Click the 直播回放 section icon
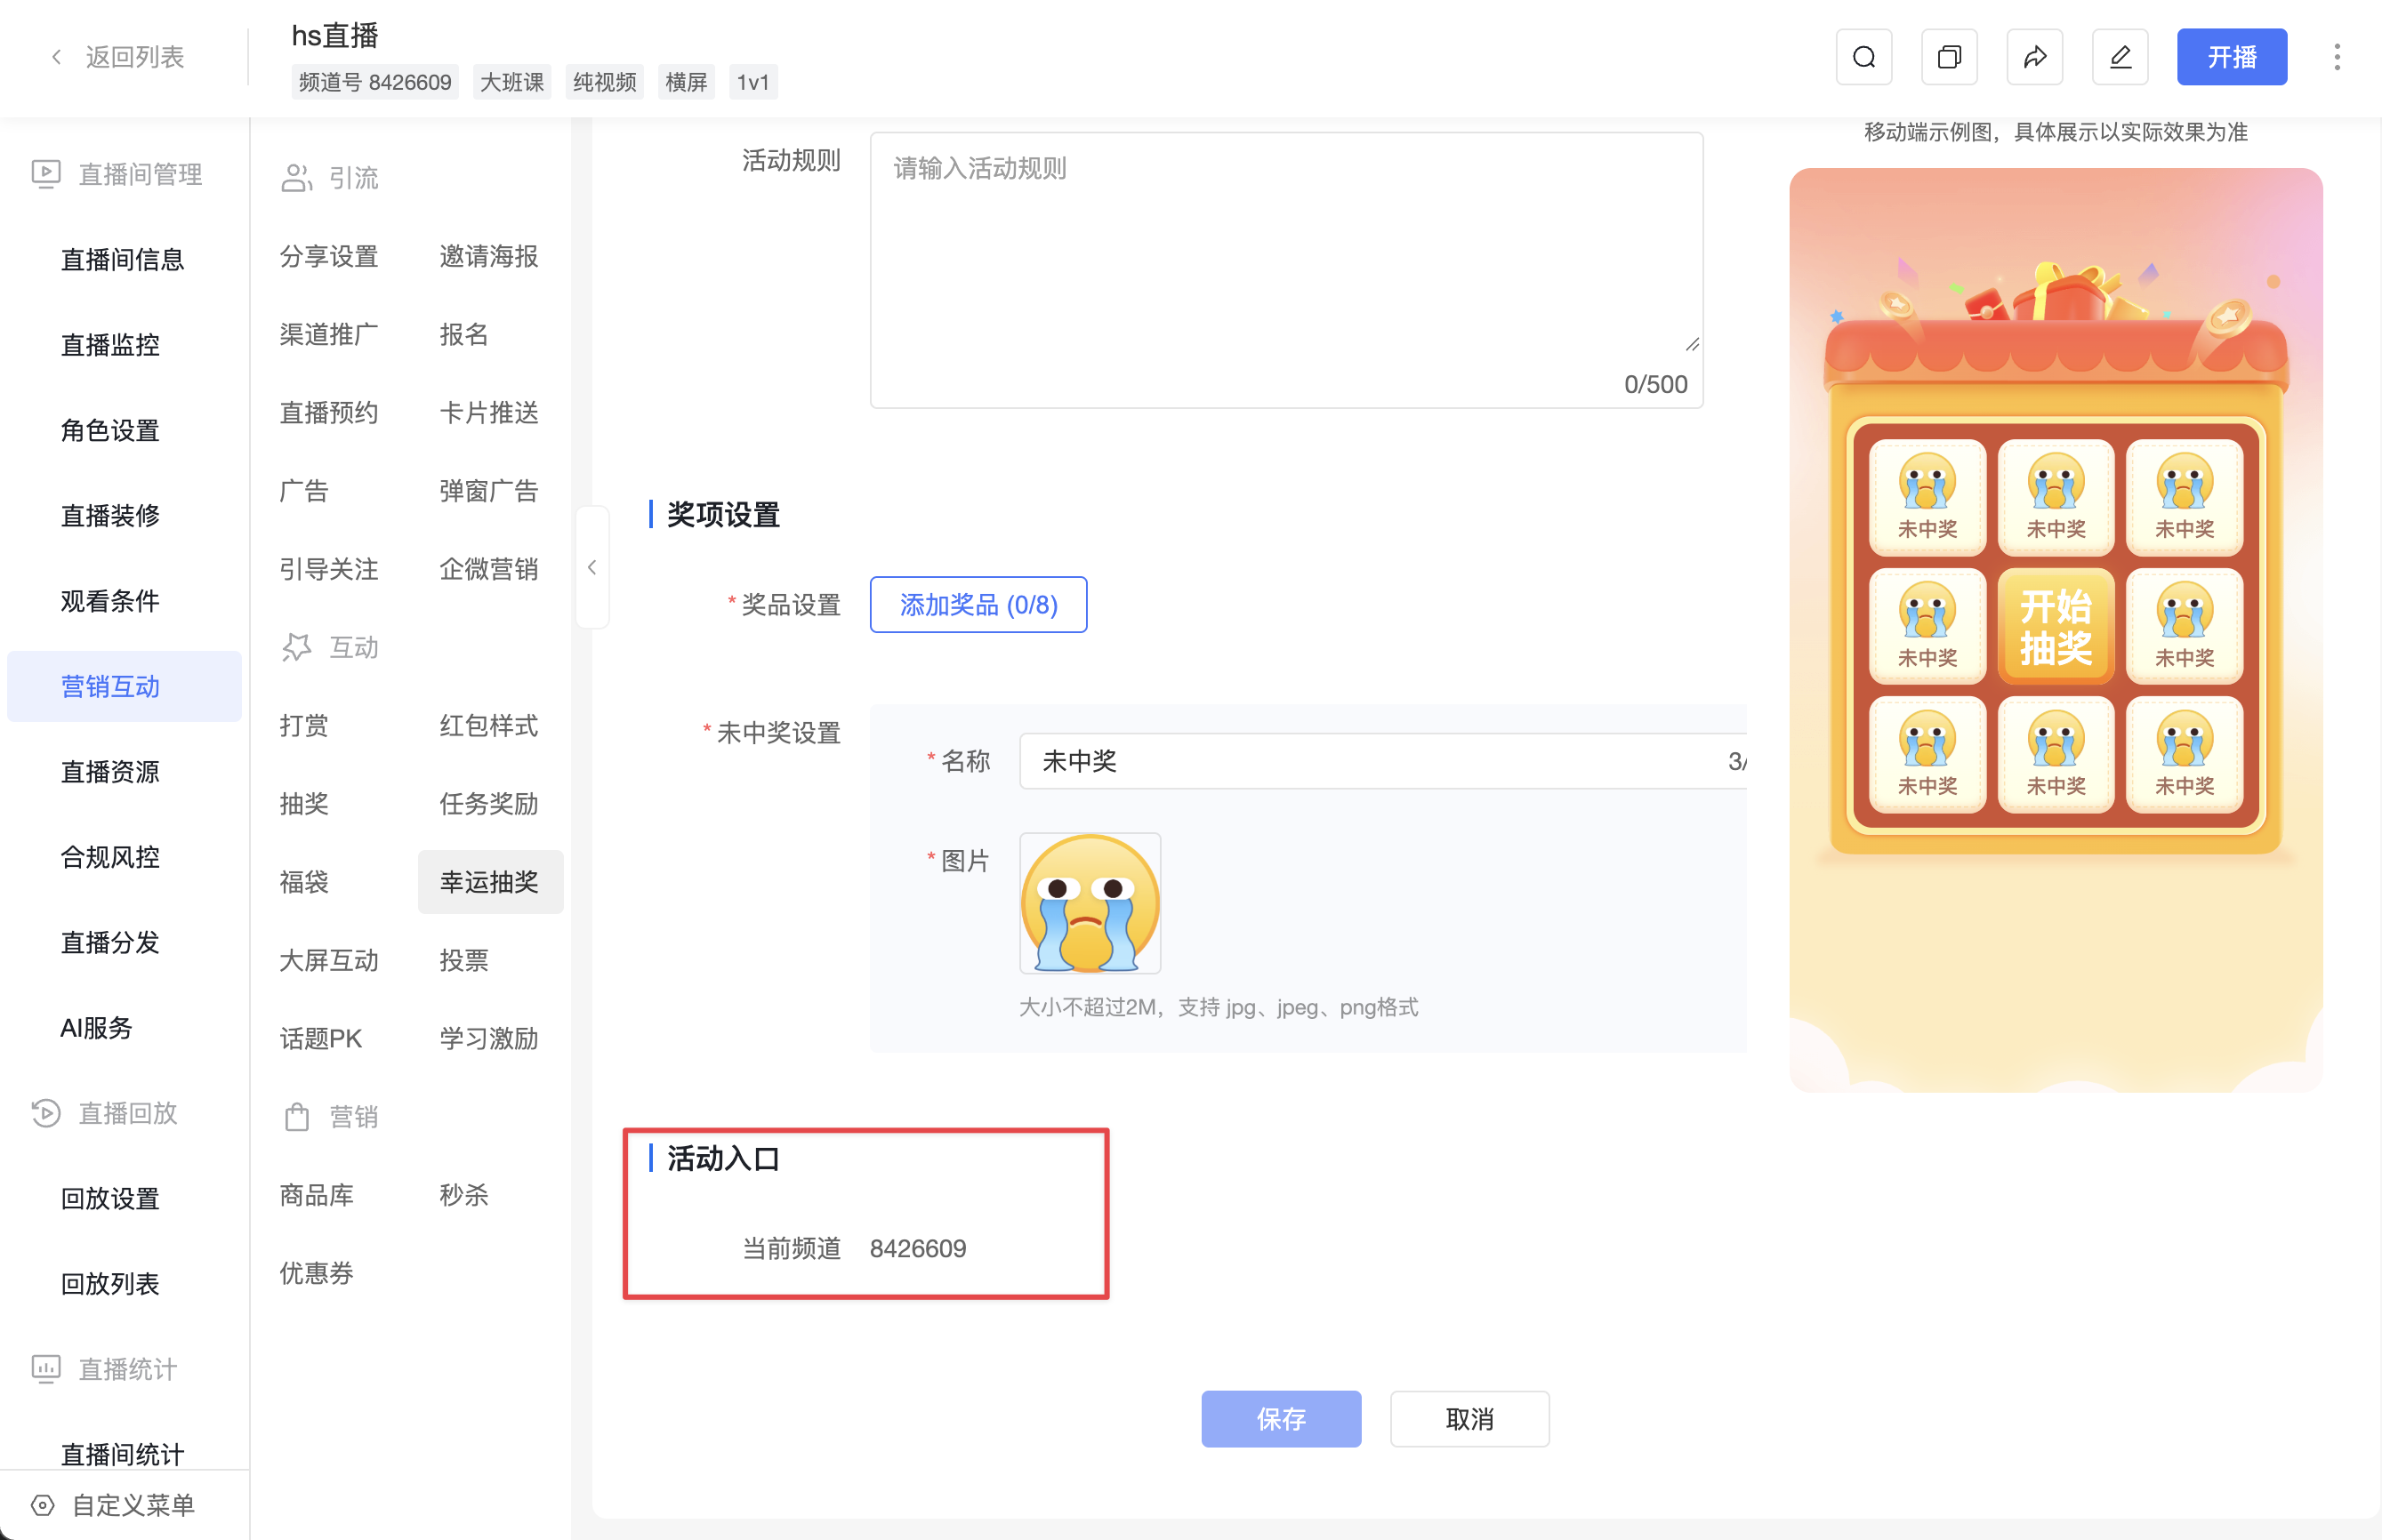 46,1113
